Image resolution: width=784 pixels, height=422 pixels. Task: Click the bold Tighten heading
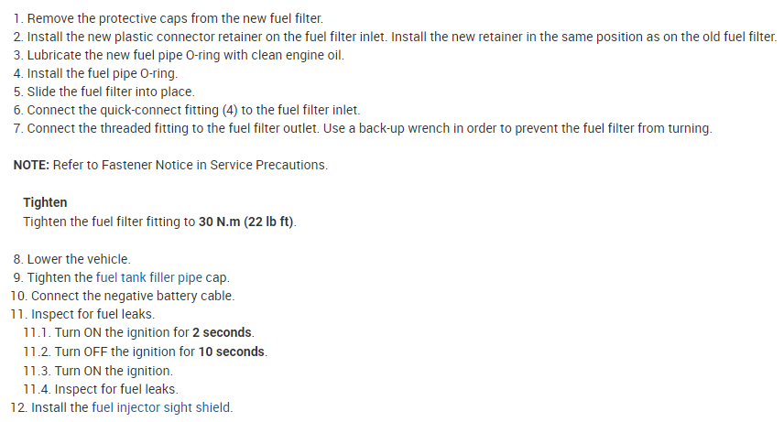click(x=45, y=202)
